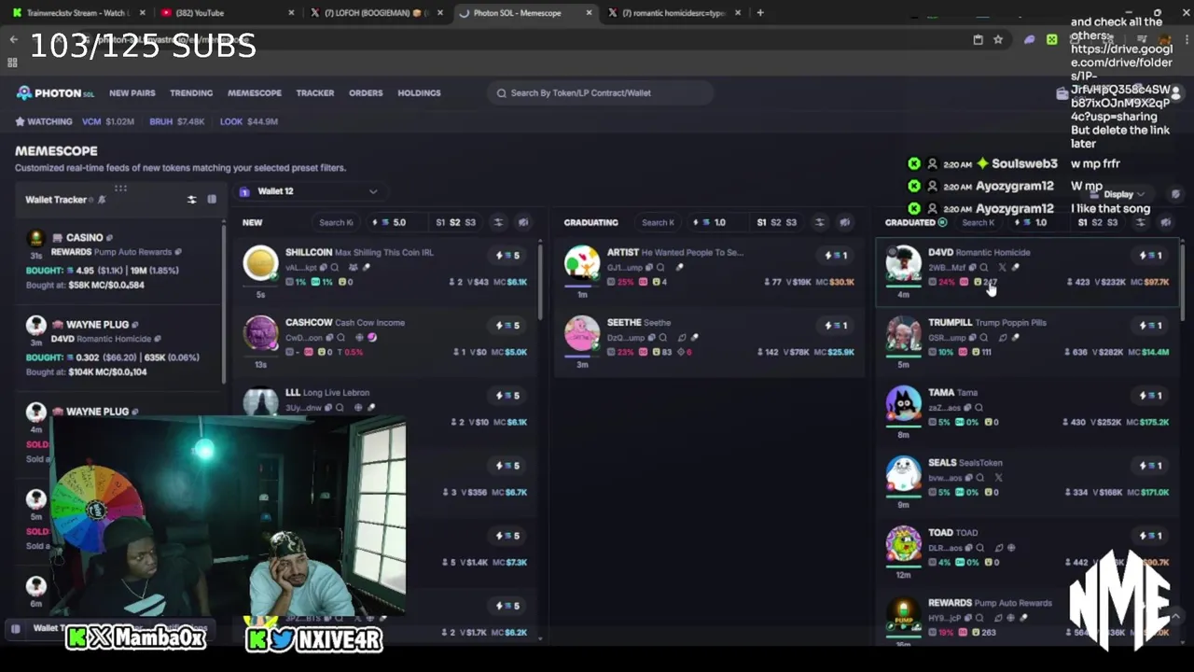Open a new browser tab

point(760,13)
